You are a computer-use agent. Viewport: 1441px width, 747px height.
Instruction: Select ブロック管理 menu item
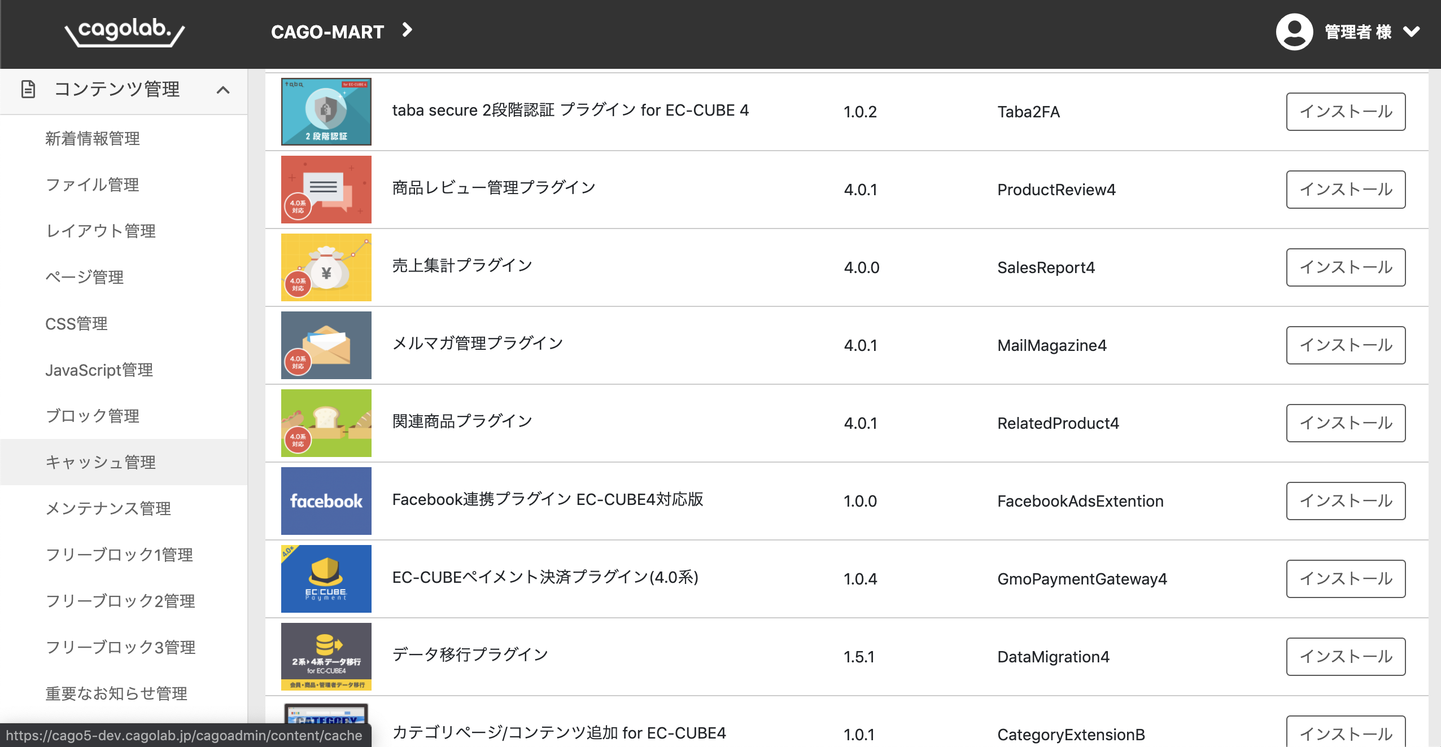(93, 416)
